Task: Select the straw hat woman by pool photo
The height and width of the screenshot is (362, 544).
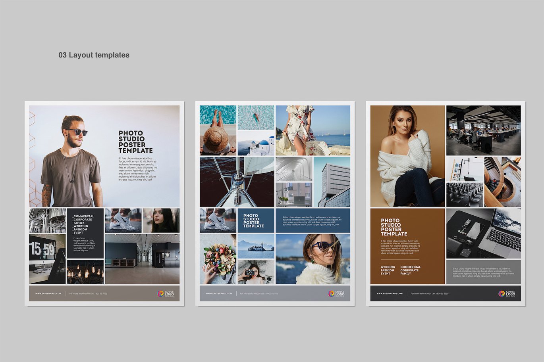Action: pos(218,130)
